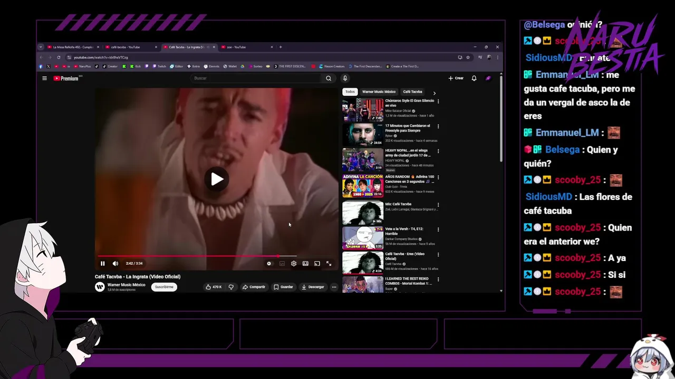
Task: Click the large center play button
Action: (x=217, y=179)
